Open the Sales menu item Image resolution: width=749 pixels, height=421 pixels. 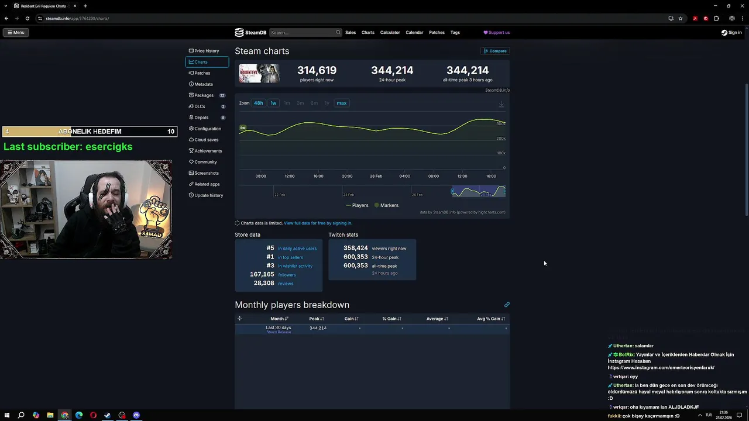coord(351,33)
